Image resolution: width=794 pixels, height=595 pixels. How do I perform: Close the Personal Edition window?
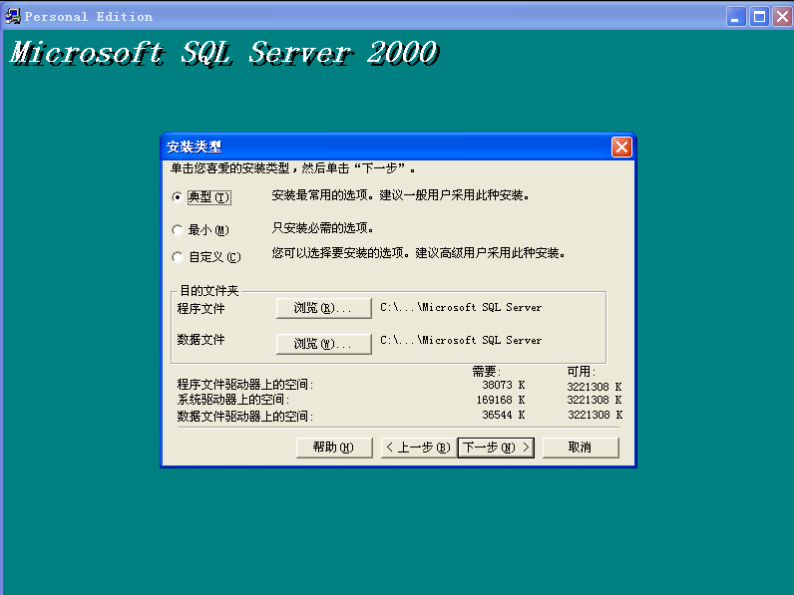(x=782, y=17)
